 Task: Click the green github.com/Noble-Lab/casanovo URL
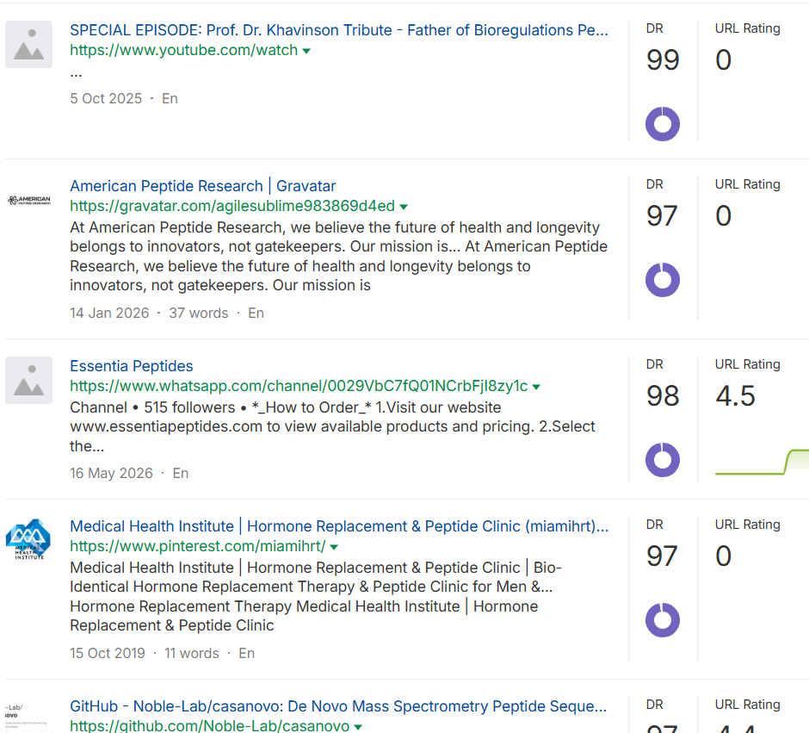click(x=209, y=725)
